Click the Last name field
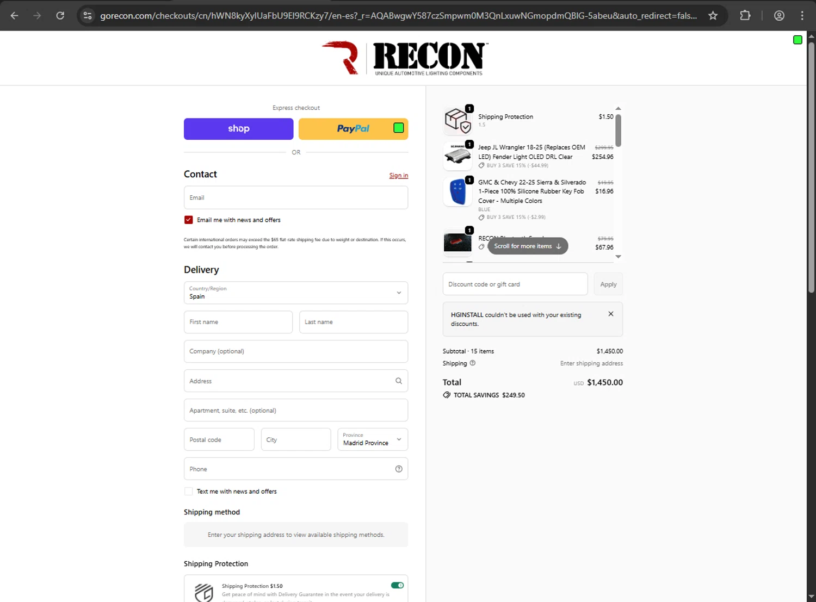 354,322
